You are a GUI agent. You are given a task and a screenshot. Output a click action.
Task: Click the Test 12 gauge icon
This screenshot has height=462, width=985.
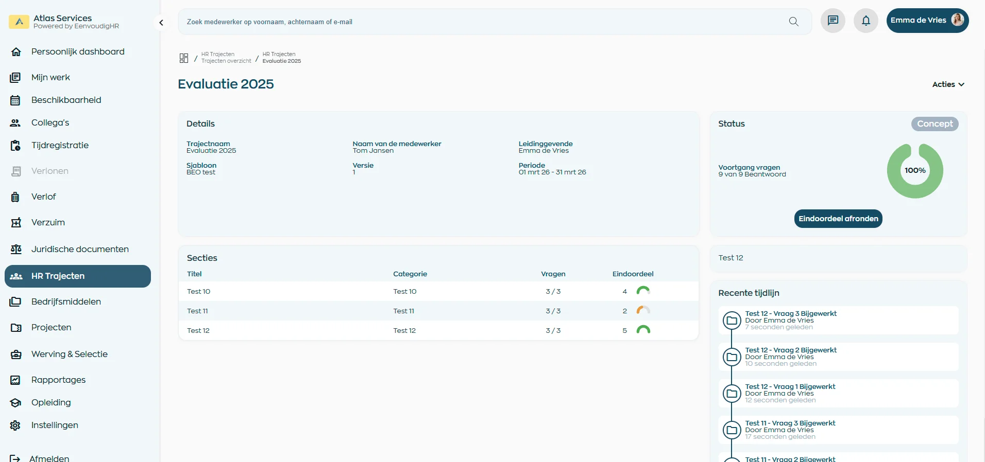[643, 330]
